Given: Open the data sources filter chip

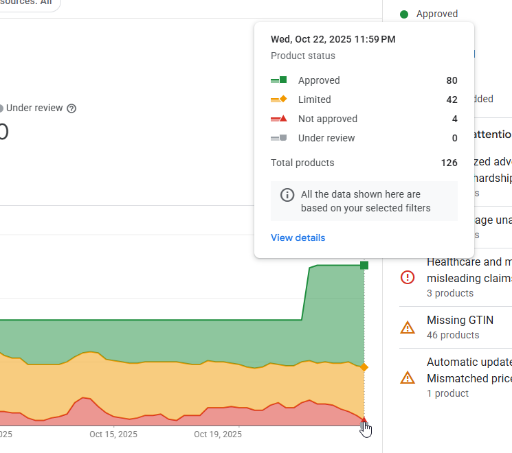Looking at the screenshot, I should [27, 3].
